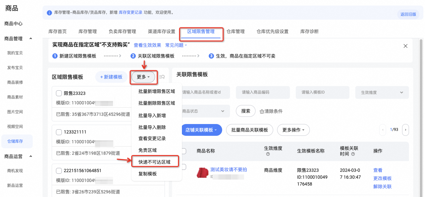Close the region restriction guide banner

coord(405,46)
